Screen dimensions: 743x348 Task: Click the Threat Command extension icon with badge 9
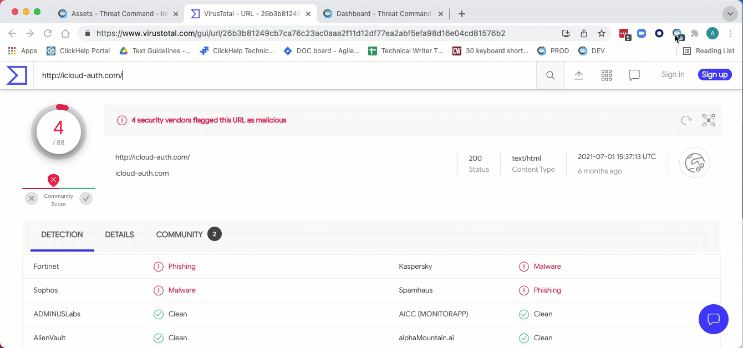677,34
